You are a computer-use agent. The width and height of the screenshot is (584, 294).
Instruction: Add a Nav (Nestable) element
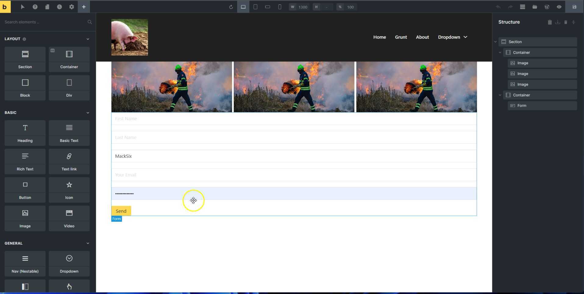25,264
